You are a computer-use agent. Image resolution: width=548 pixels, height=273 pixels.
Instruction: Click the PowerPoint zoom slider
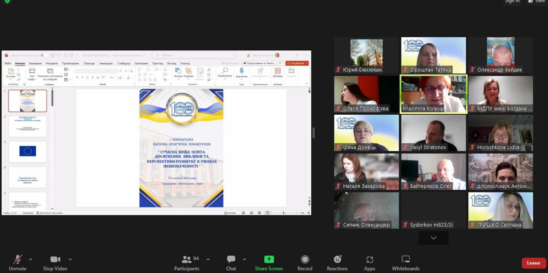click(x=284, y=213)
